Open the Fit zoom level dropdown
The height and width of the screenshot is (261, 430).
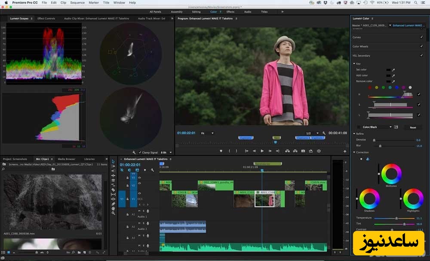tap(207, 133)
